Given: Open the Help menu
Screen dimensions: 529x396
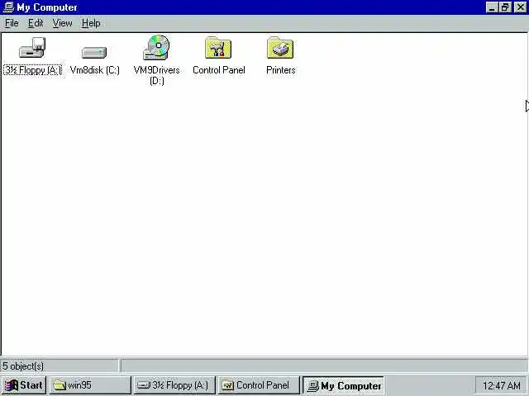Looking at the screenshot, I should [91, 23].
